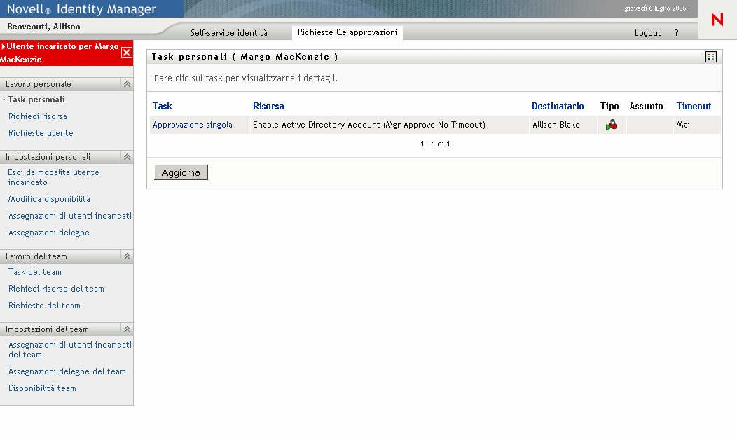
Task: Sort tasks by Risorsa column header
Action: (x=268, y=107)
